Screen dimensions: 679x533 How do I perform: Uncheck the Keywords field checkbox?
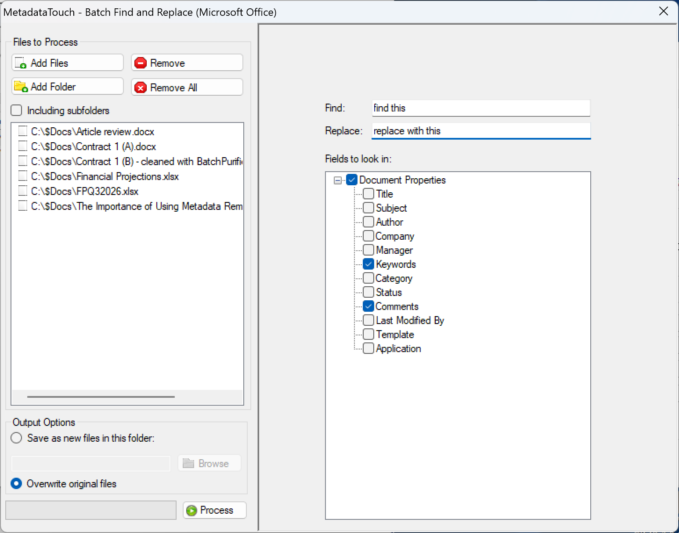368,264
